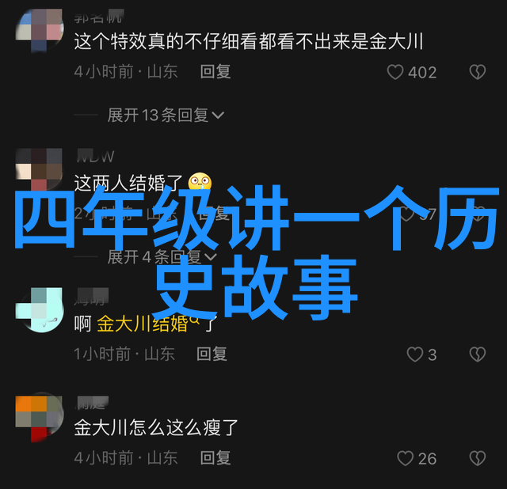Reply to 金大川怎么这么瘦了 comment
Image resolution: width=507 pixels, height=489 pixels.
pyautogui.click(x=215, y=458)
